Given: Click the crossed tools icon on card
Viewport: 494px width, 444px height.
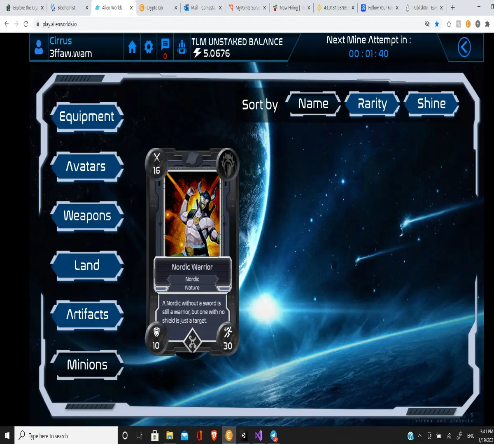Looking at the screenshot, I should tap(192, 342).
